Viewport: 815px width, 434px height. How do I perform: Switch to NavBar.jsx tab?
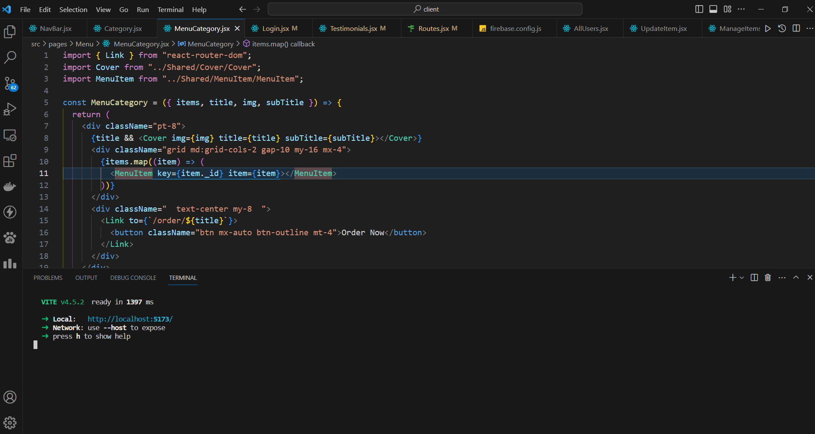[55, 28]
